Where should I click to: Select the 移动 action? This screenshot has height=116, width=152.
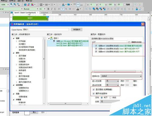(20, 73)
